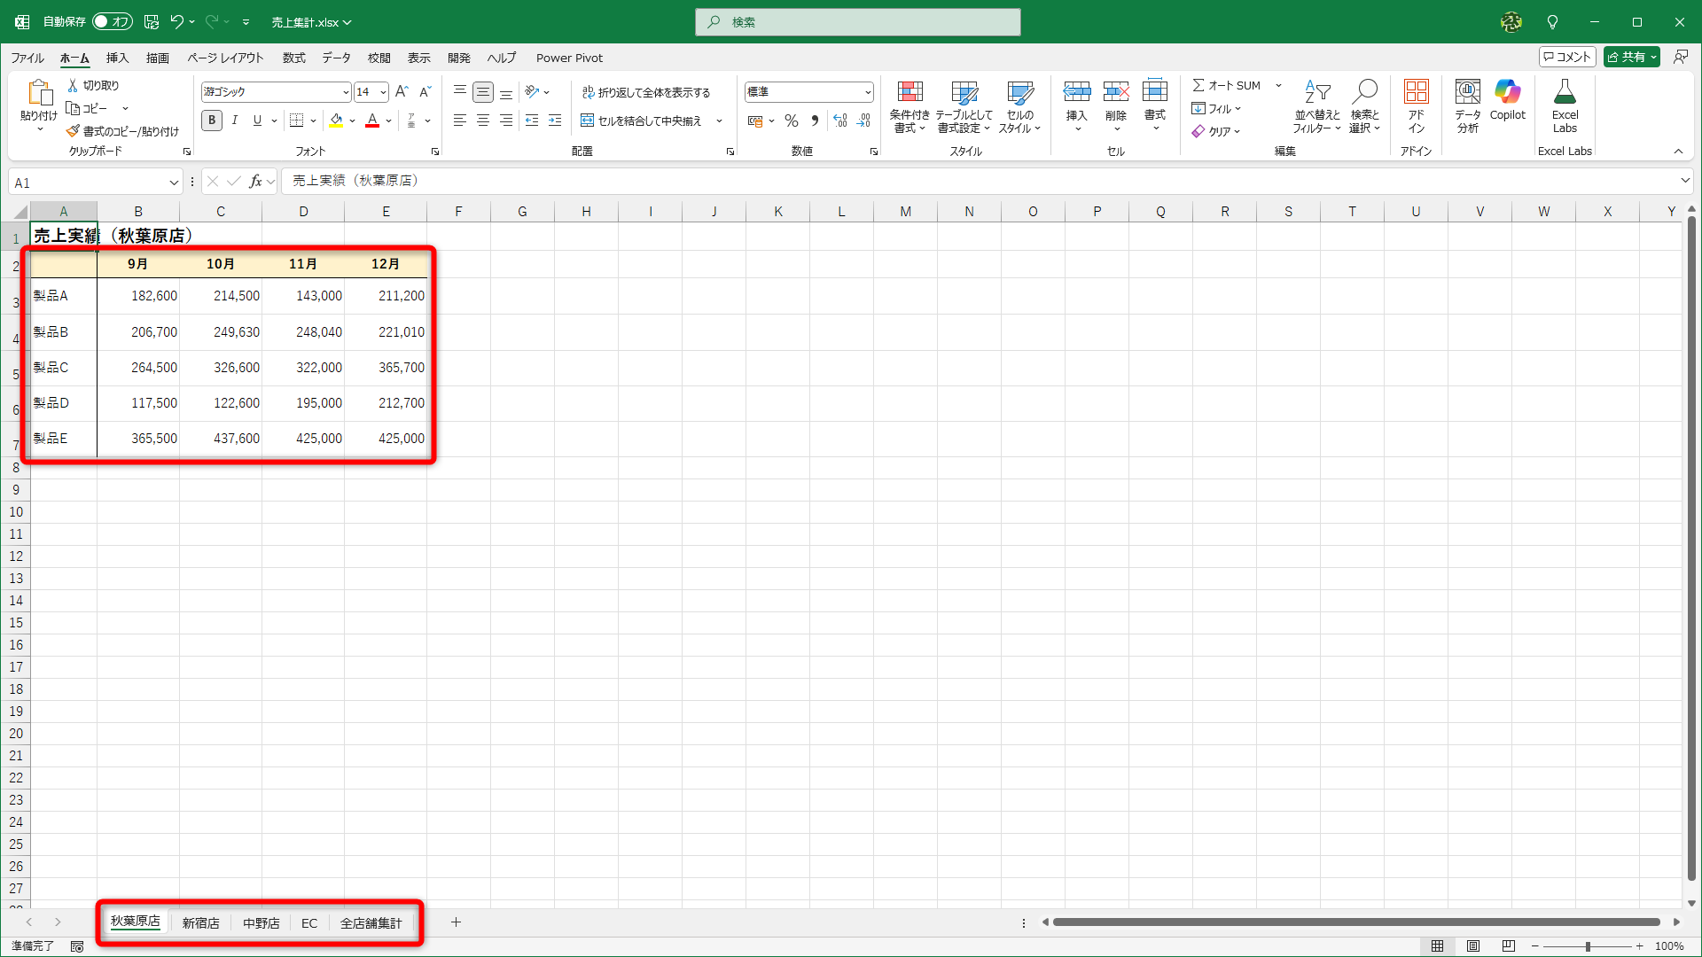Switch to Page Layout view in status bar

coord(1473,946)
